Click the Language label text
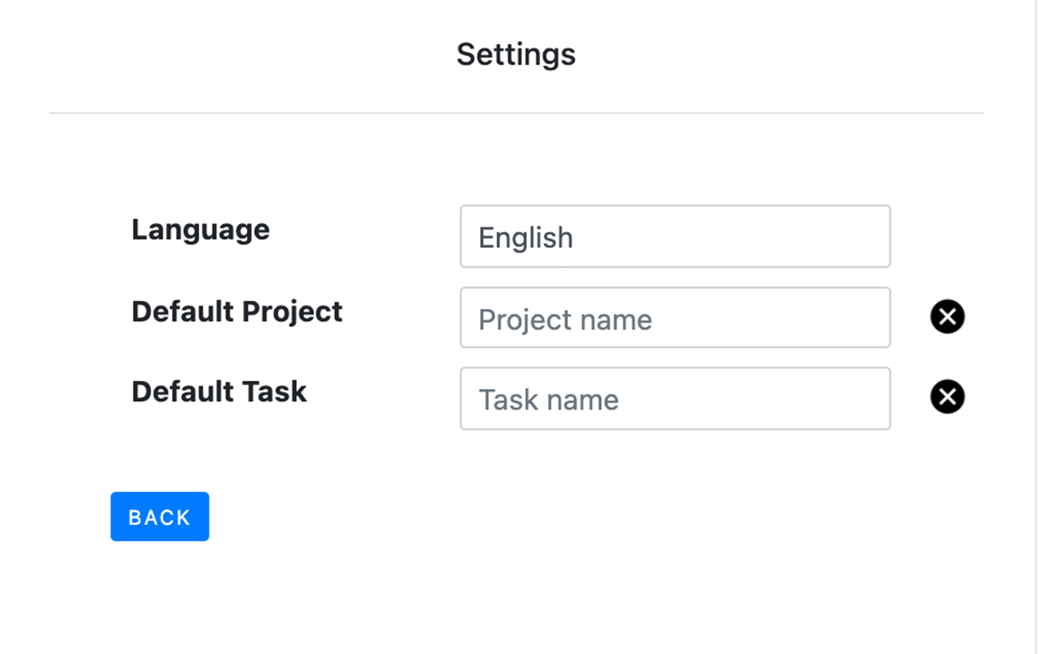Viewport: 1047px width, 654px height. point(200,230)
